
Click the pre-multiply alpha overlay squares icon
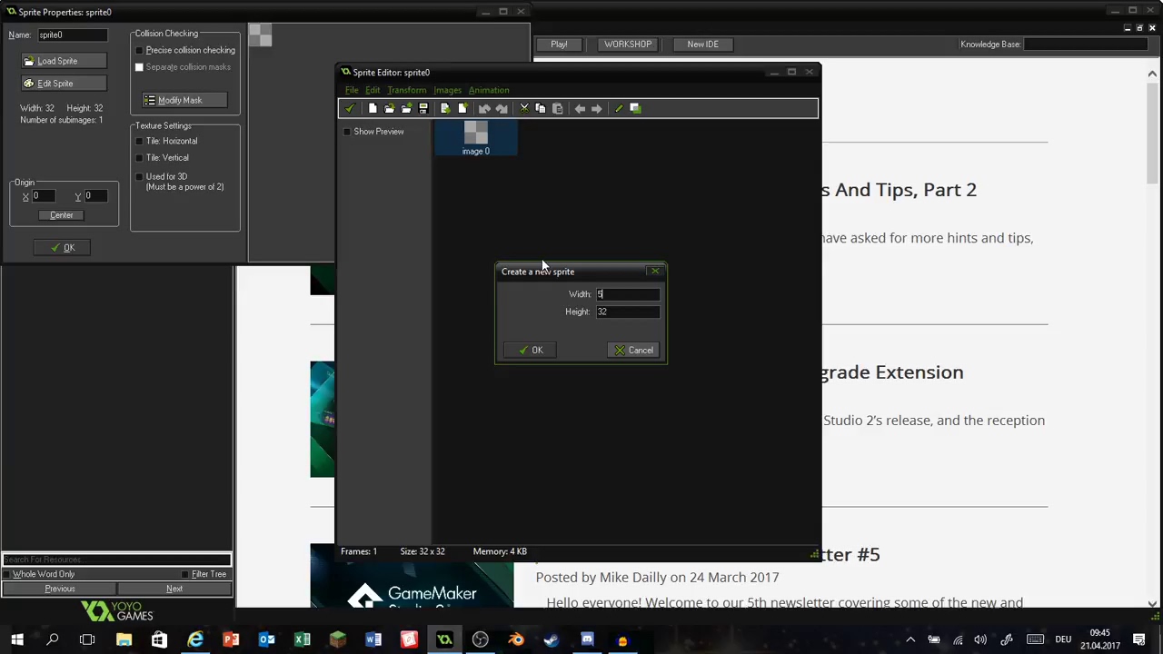pos(636,109)
